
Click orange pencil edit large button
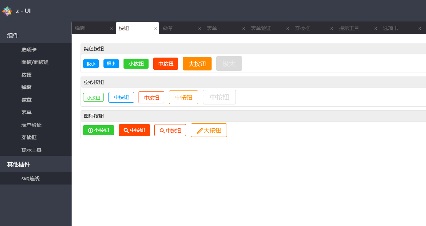209,130
